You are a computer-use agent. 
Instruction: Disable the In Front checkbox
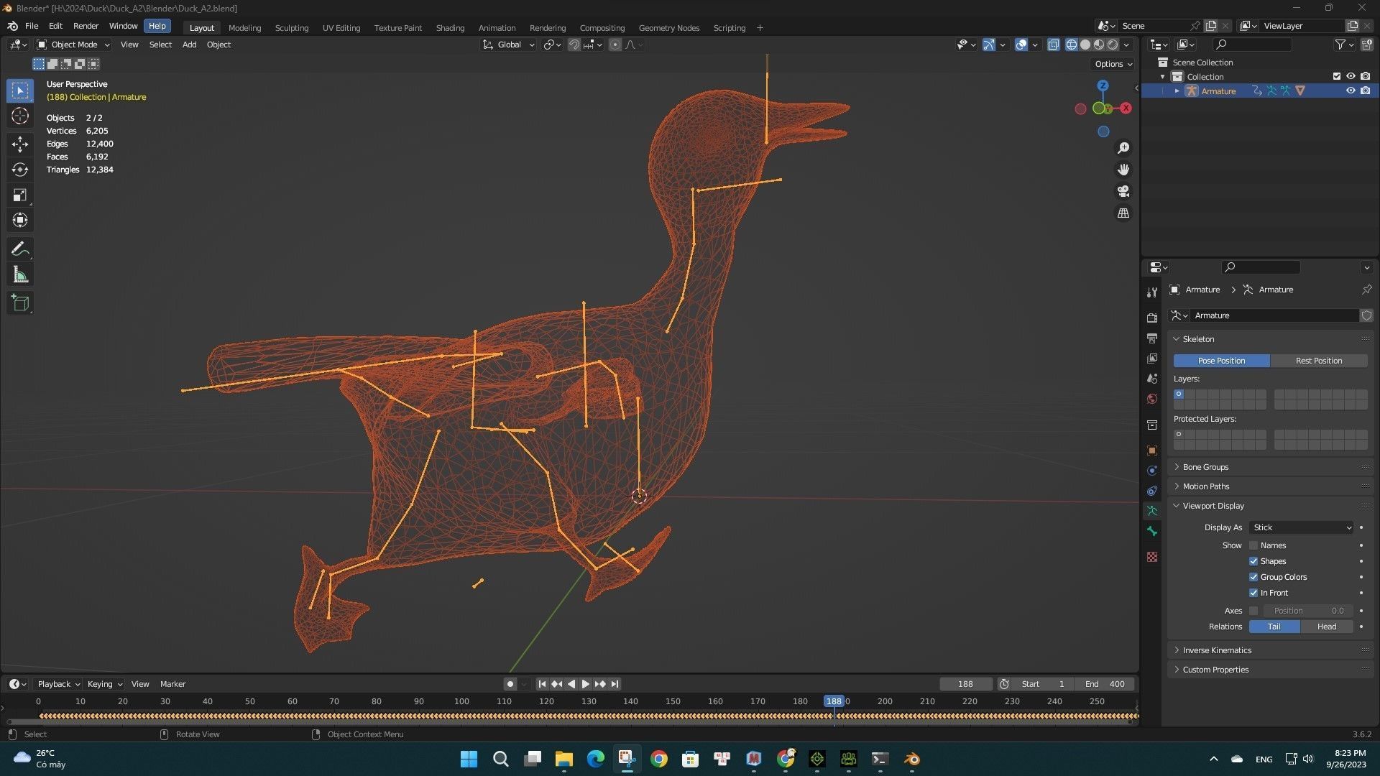tap(1253, 593)
